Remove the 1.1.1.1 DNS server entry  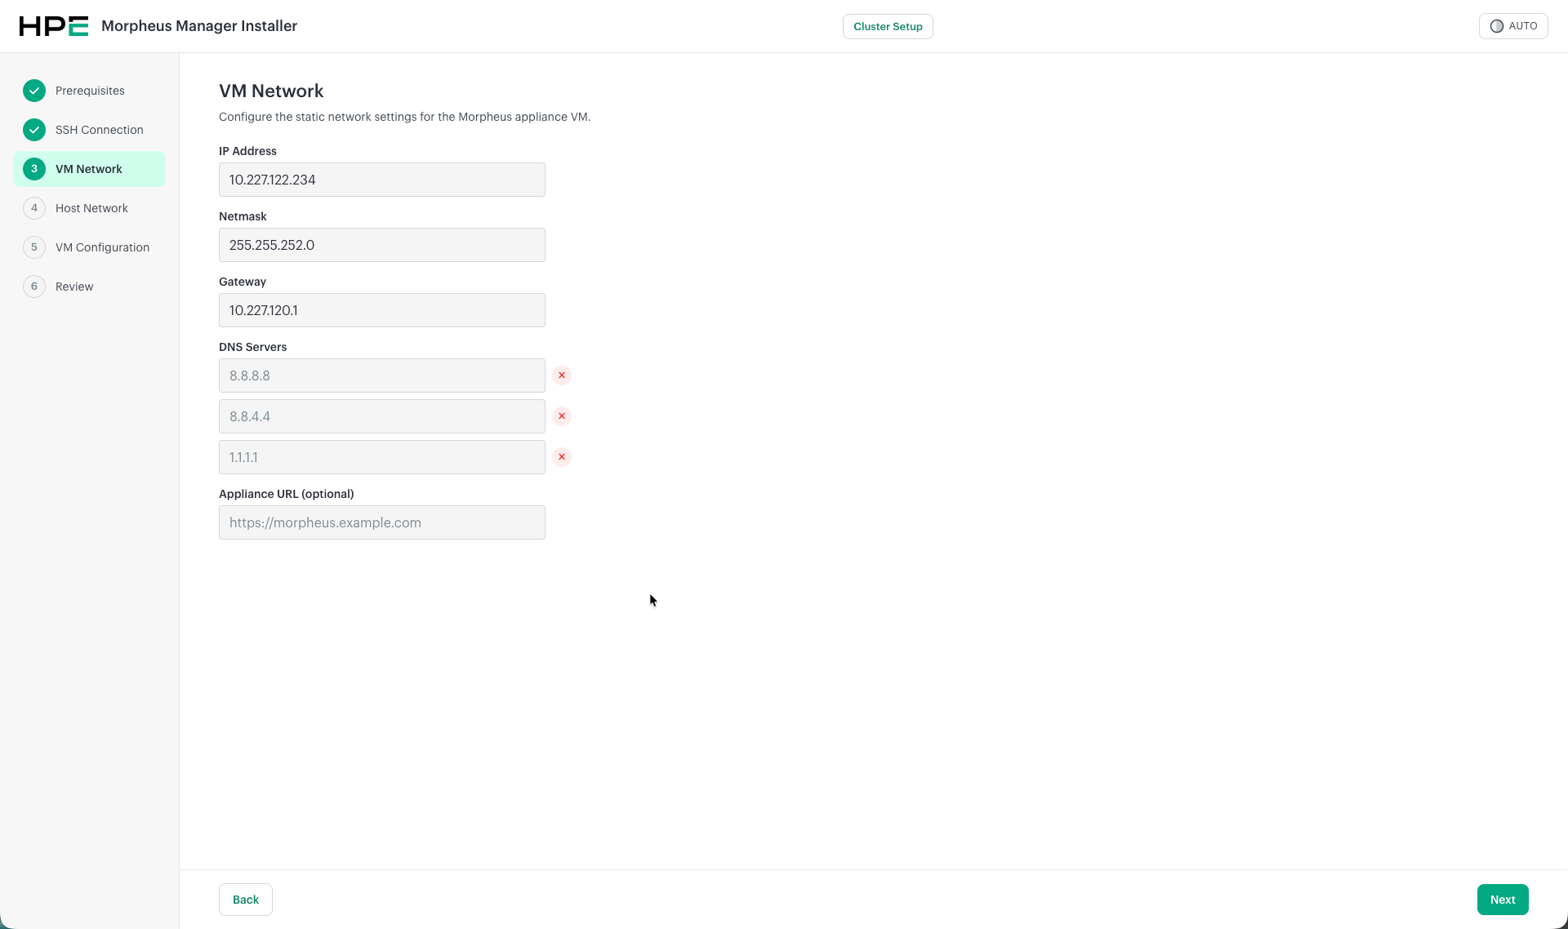pos(562,457)
